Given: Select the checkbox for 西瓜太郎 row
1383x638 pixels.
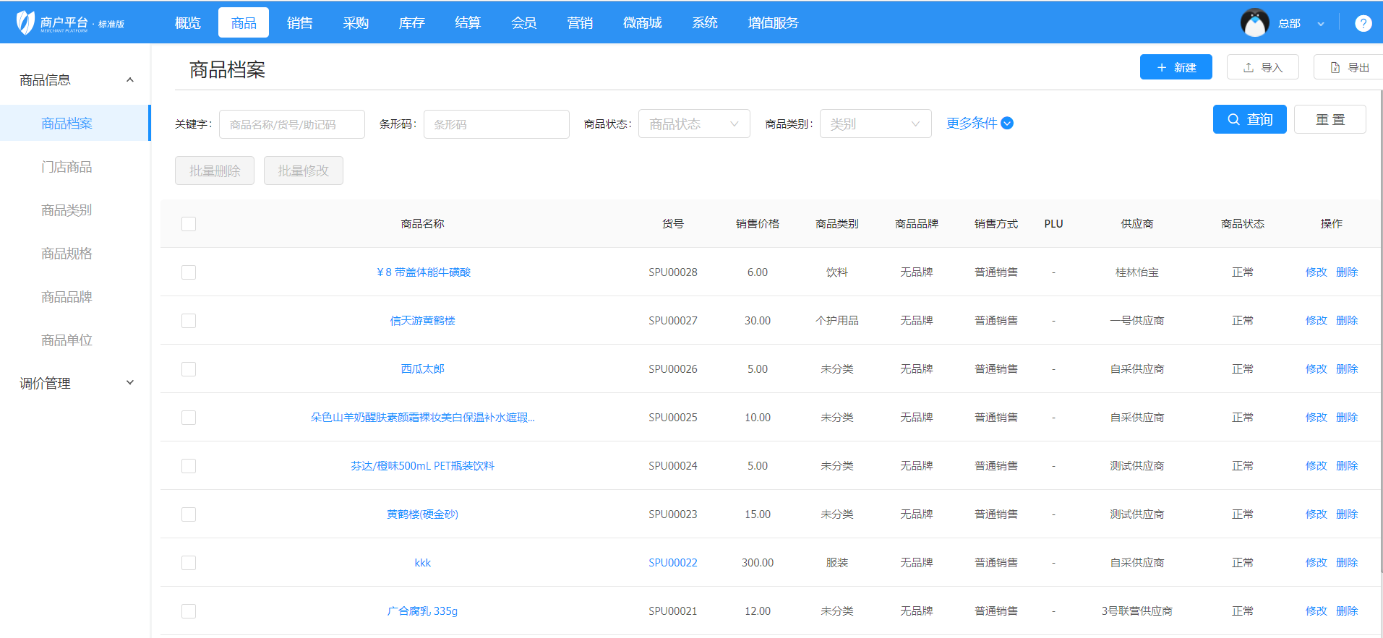Looking at the screenshot, I should coord(189,369).
